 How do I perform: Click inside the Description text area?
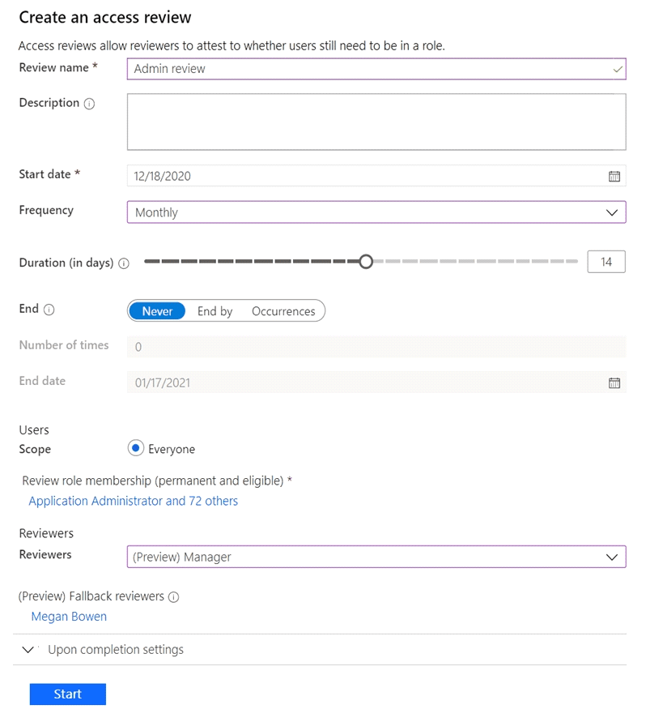376,122
